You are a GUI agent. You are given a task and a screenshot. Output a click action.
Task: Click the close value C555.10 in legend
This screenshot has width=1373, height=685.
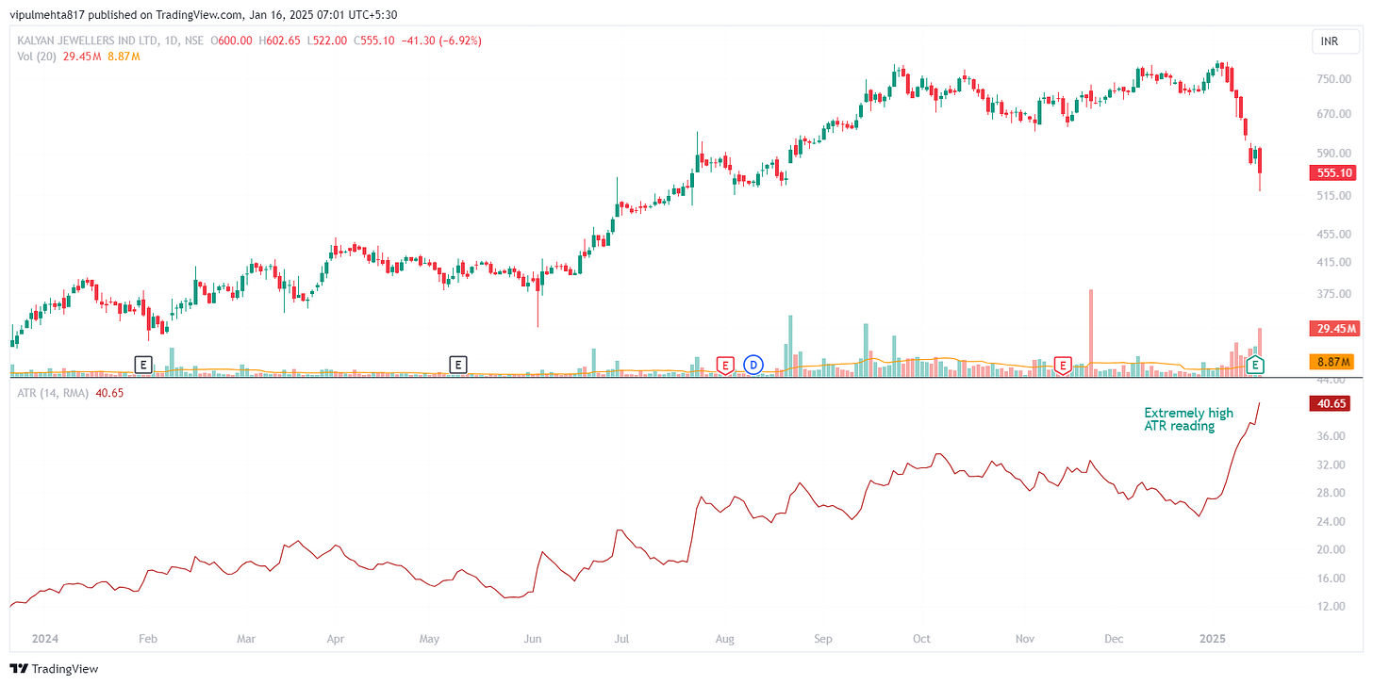[x=374, y=41]
